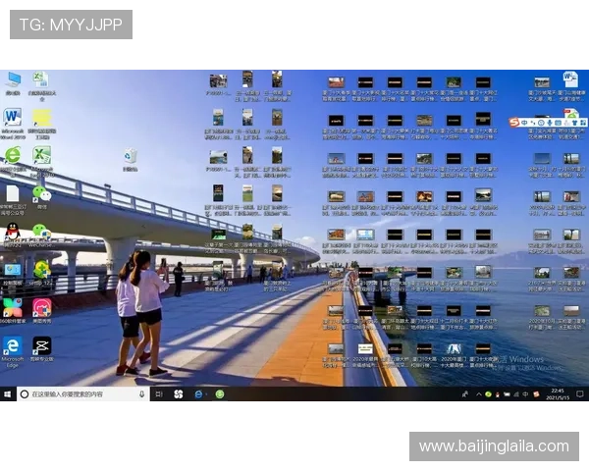Launch the CapCut video editor desktop shortcut

(41, 345)
